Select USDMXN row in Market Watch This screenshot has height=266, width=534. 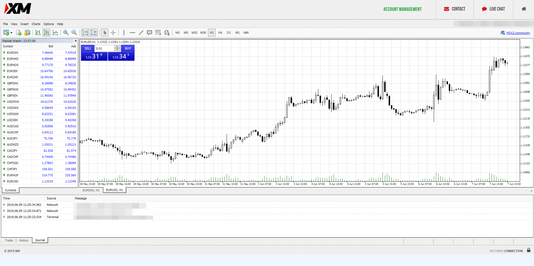(x=39, y=101)
